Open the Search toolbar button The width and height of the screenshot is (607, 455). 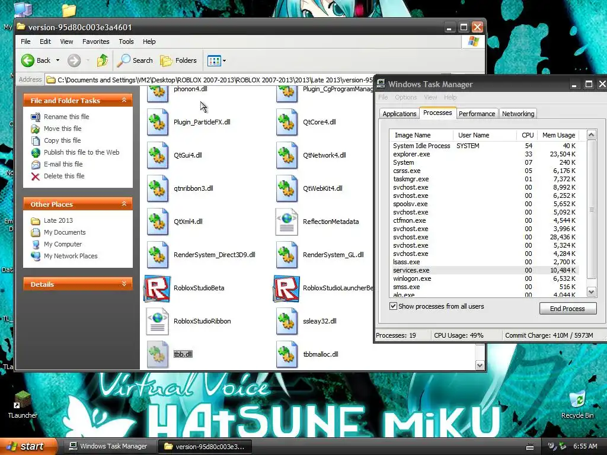[x=135, y=60]
